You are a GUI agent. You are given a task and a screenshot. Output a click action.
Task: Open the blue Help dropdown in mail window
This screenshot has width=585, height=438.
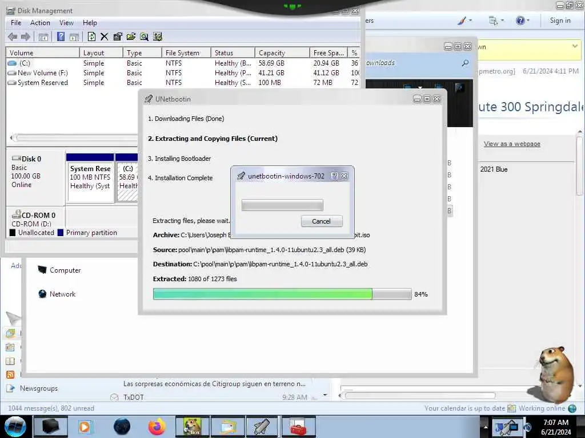522,21
